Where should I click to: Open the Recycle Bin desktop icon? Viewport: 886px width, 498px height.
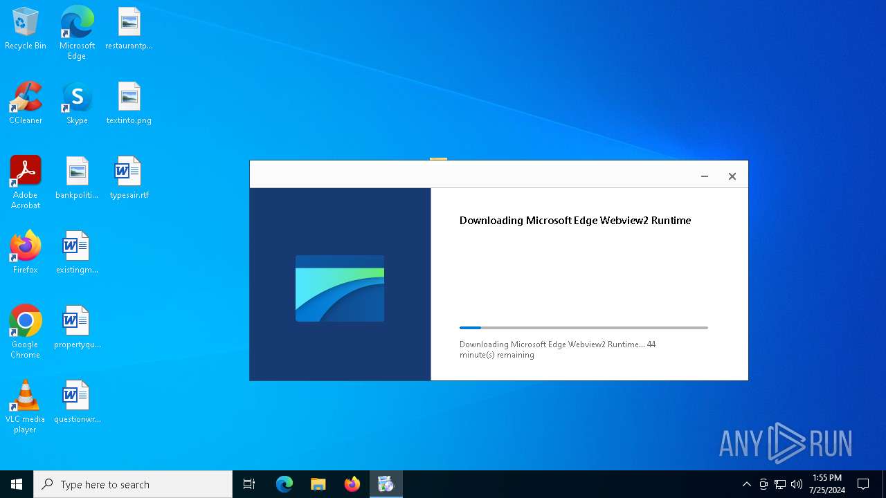pyautogui.click(x=26, y=29)
